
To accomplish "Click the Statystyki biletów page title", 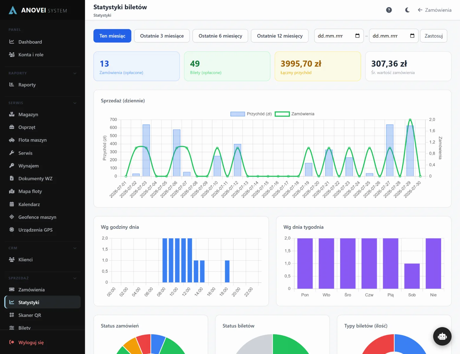I will pos(120,7).
